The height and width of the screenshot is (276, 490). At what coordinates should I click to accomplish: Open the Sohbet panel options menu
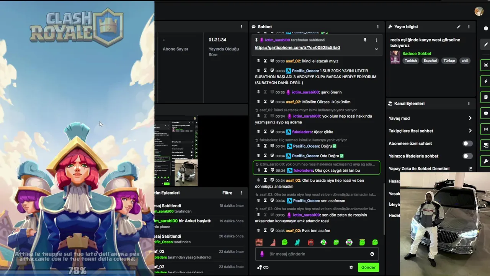[x=377, y=27]
